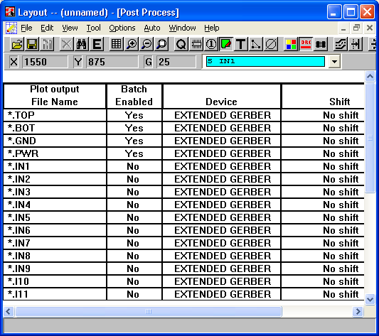Click the Zoom In magnifier icon
The width and height of the screenshot is (379, 336).
tap(132, 44)
